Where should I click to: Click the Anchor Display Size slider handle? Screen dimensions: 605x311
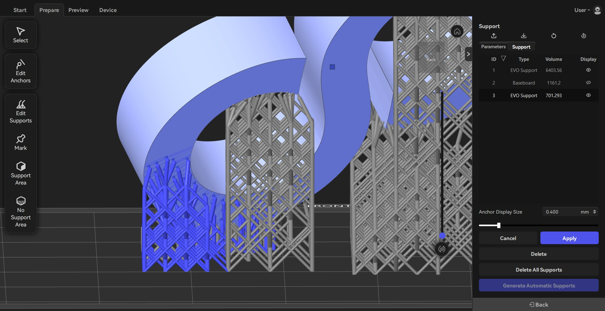tap(498, 225)
